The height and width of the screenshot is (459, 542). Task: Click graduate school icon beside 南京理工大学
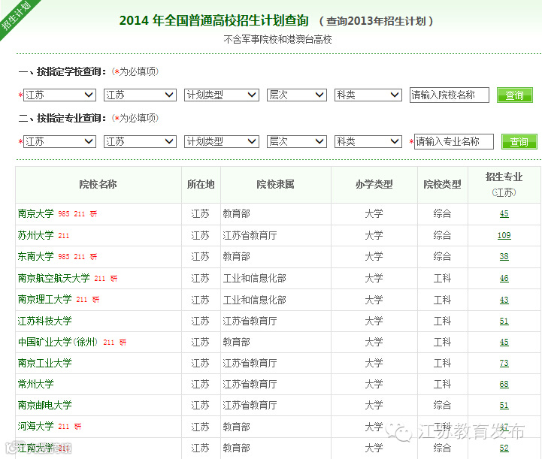pos(95,300)
